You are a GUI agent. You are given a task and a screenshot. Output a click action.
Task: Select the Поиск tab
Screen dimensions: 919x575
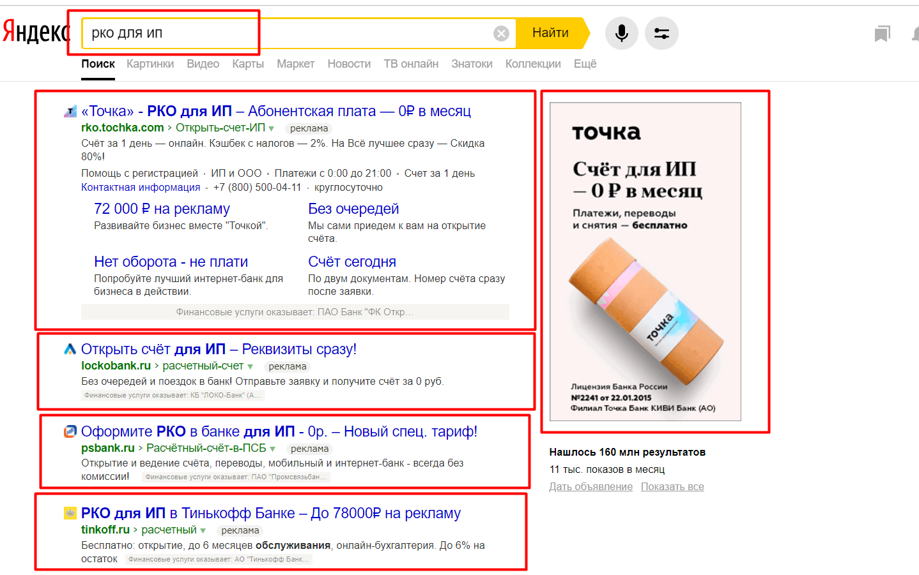(98, 64)
